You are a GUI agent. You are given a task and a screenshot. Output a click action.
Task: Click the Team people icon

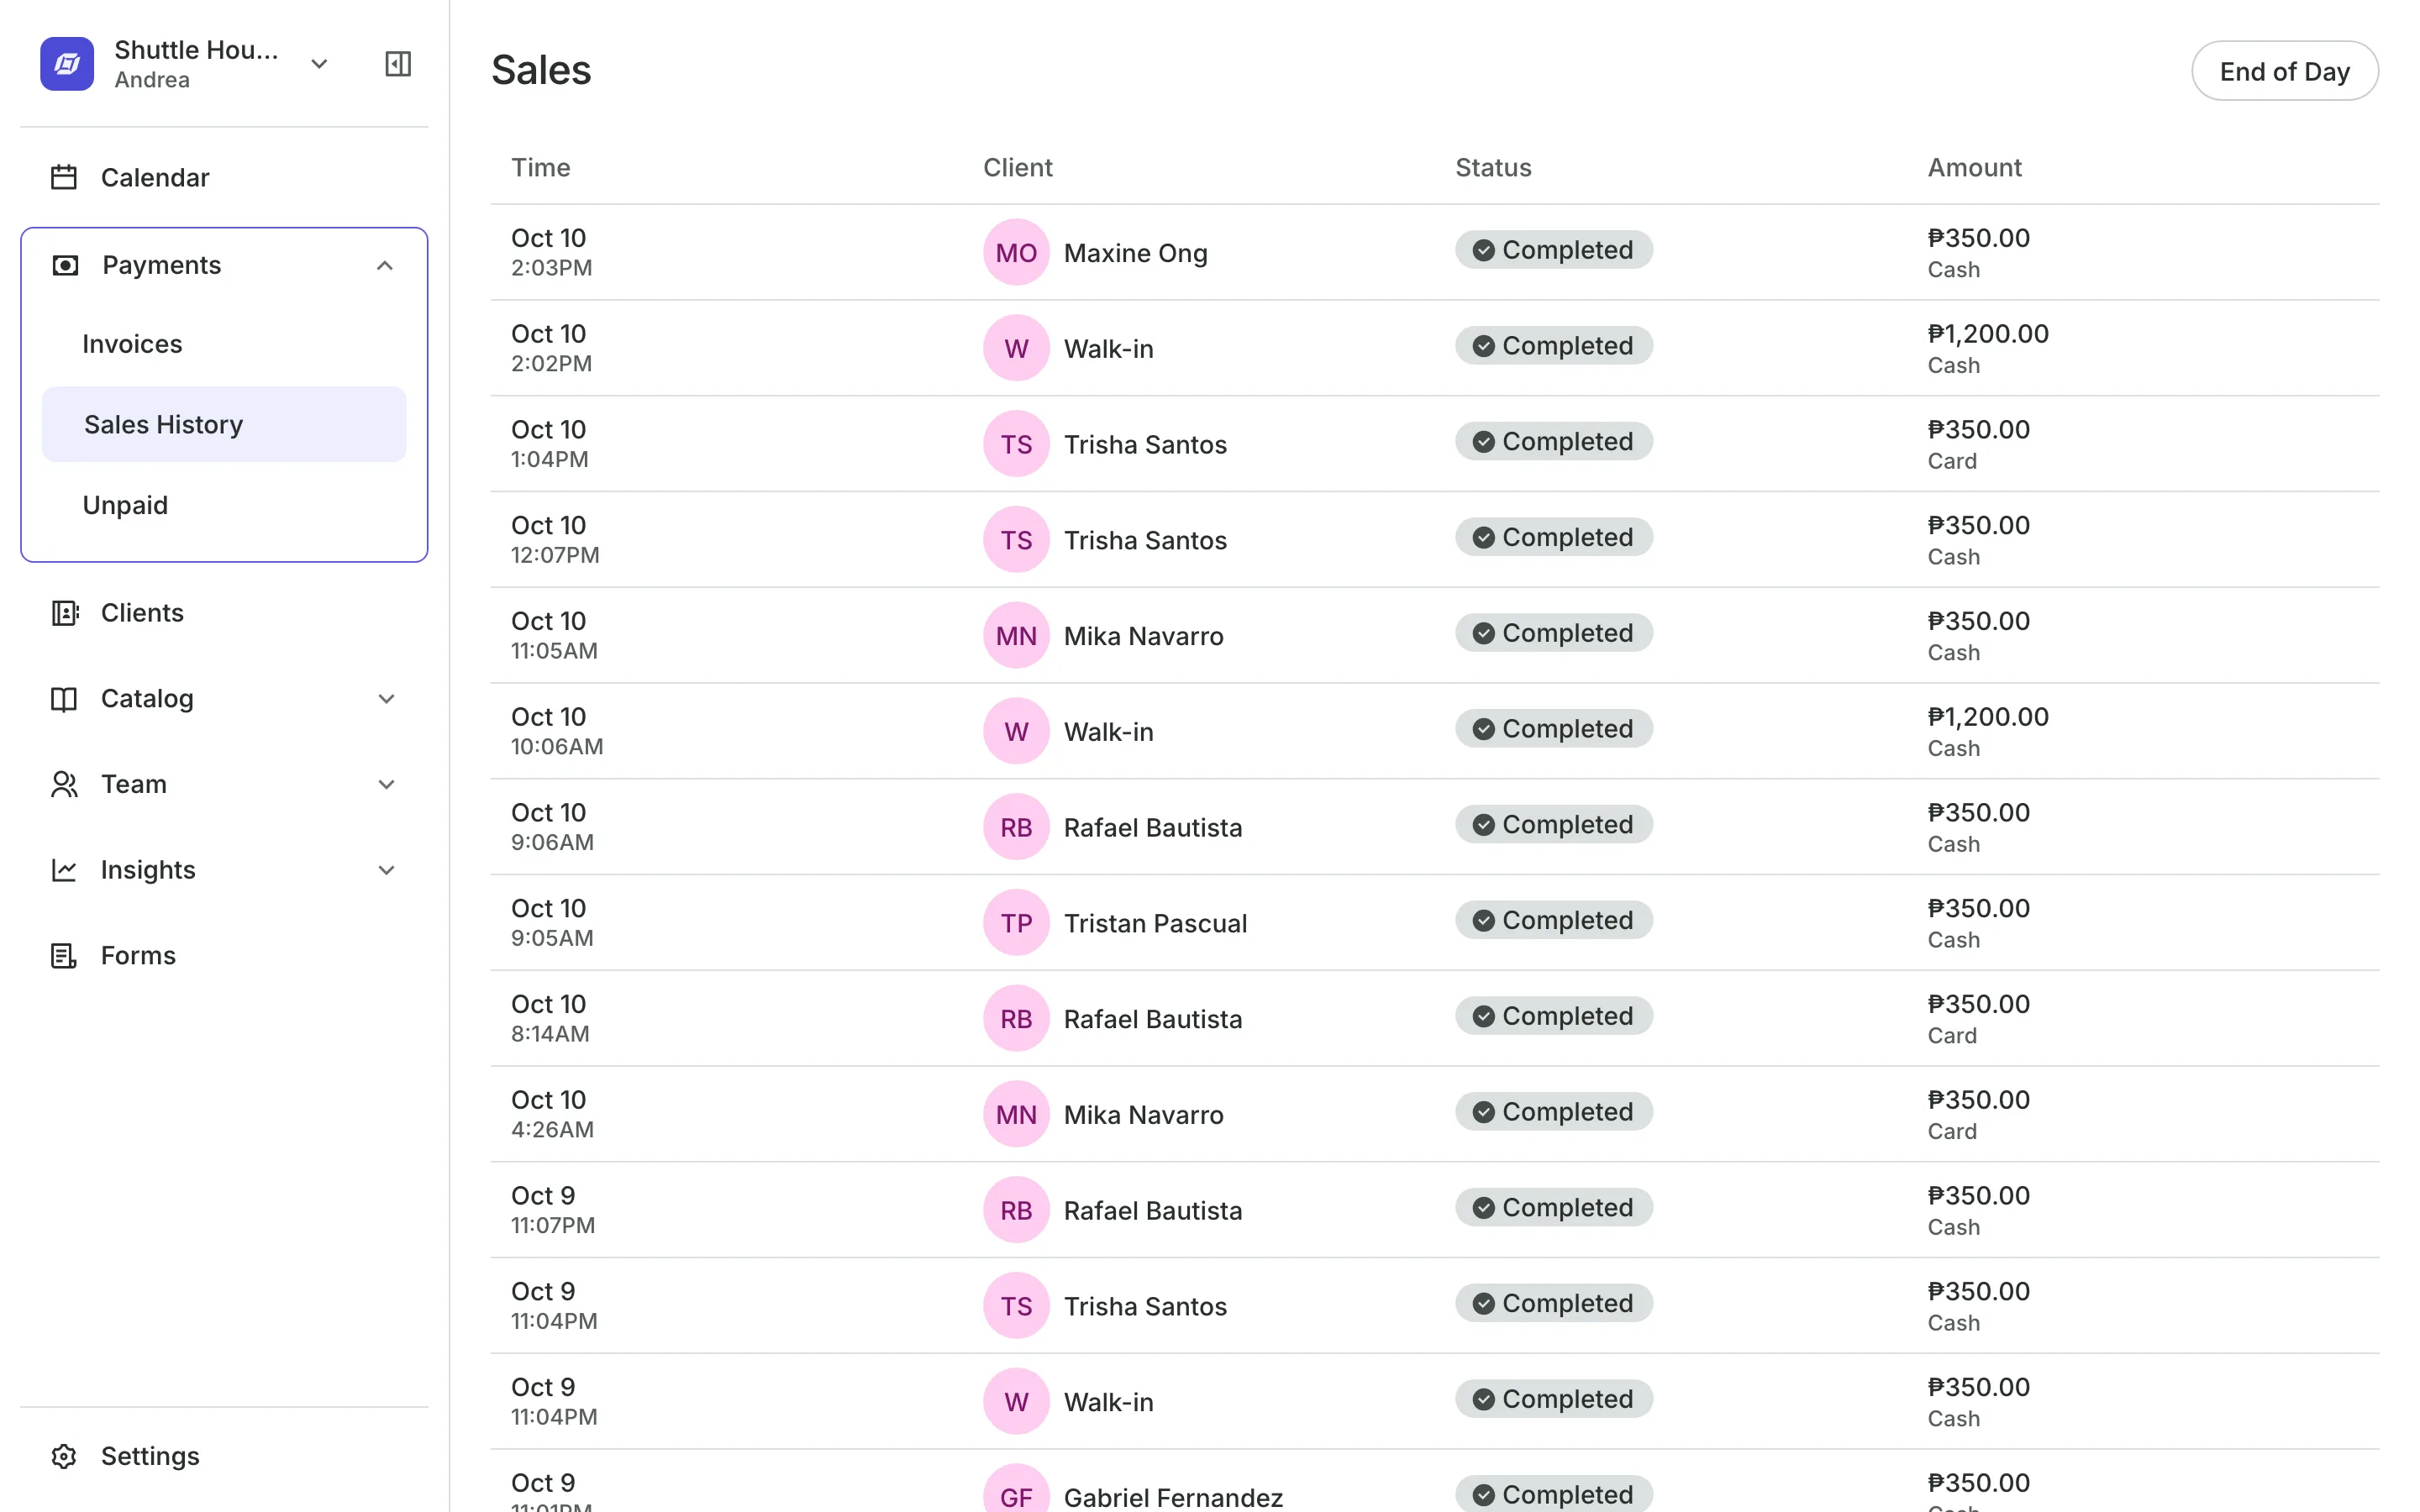click(64, 784)
